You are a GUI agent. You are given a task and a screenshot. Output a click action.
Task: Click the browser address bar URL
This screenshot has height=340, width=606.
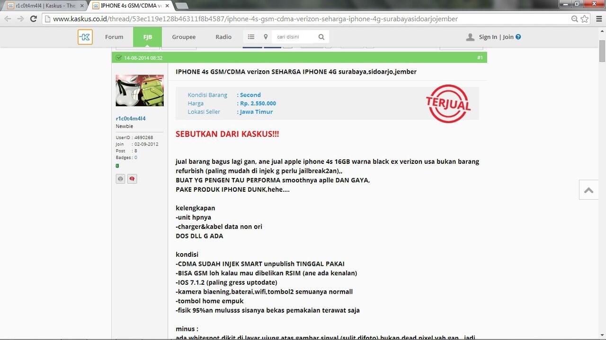point(256,19)
